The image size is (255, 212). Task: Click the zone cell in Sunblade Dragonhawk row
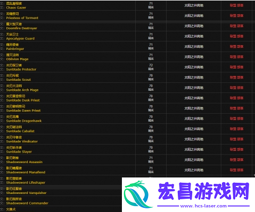pyautogui.click(x=194, y=118)
